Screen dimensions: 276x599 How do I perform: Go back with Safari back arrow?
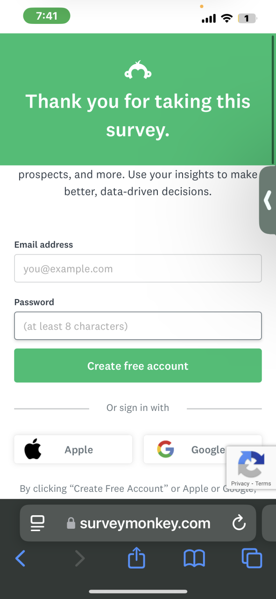(20, 558)
